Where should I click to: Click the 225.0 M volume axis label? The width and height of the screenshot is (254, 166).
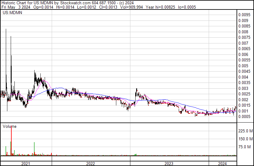pyautogui.click(x=246, y=131)
